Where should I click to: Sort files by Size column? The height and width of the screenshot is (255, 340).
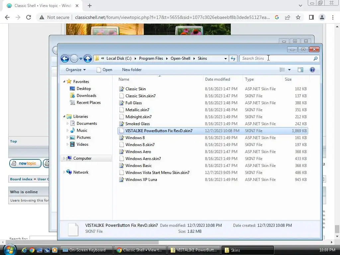[288, 79]
